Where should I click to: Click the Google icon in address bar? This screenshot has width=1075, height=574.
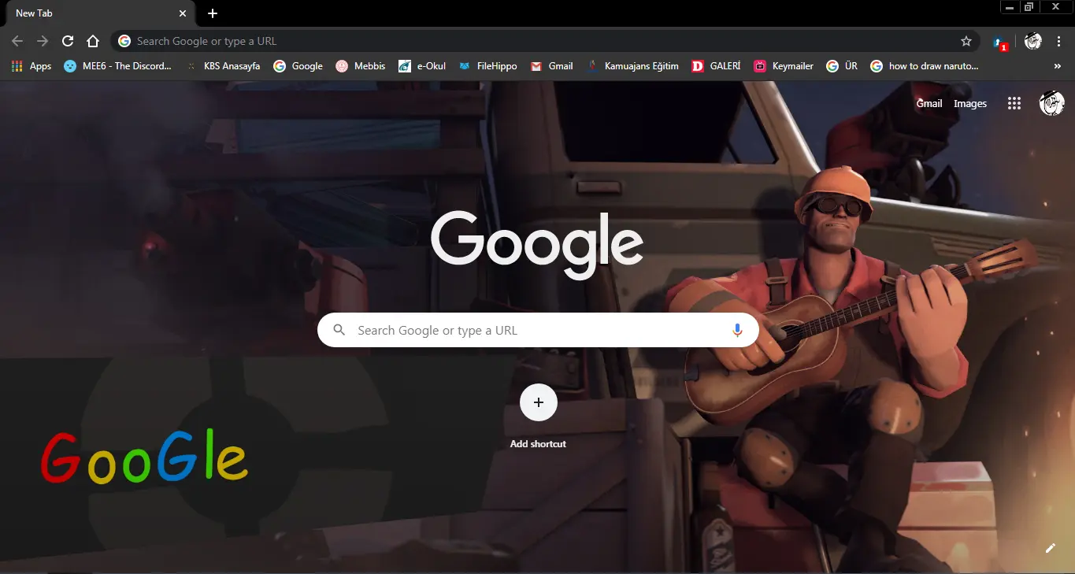[124, 41]
